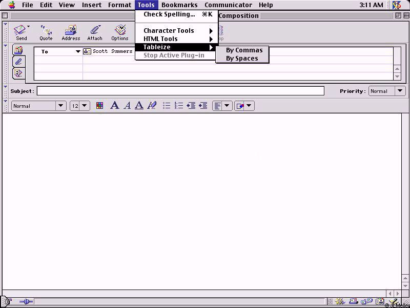410x308 pixels.
Task: Open the Help menu
Action: pyautogui.click(x=266, y=5)
